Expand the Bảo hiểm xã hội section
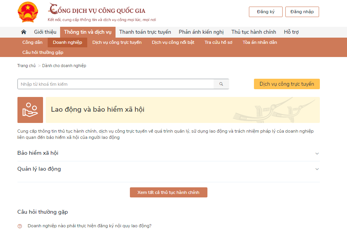This screenshot has width=347, height=230. [x=317, y=153]
